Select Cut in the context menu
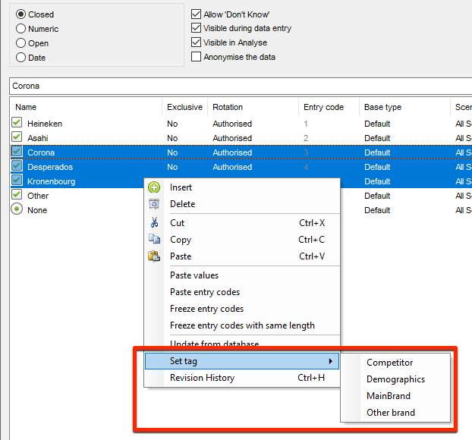Image resolution: width=472 pixels, height=440 pixels. click(242, 223)
